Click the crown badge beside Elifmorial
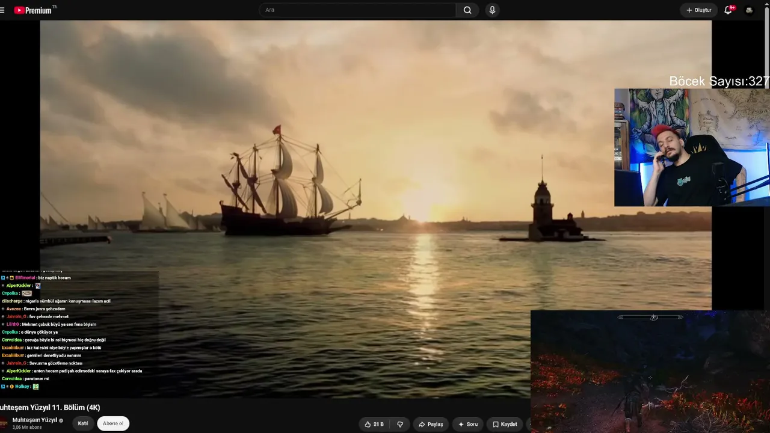 (12, 278)
